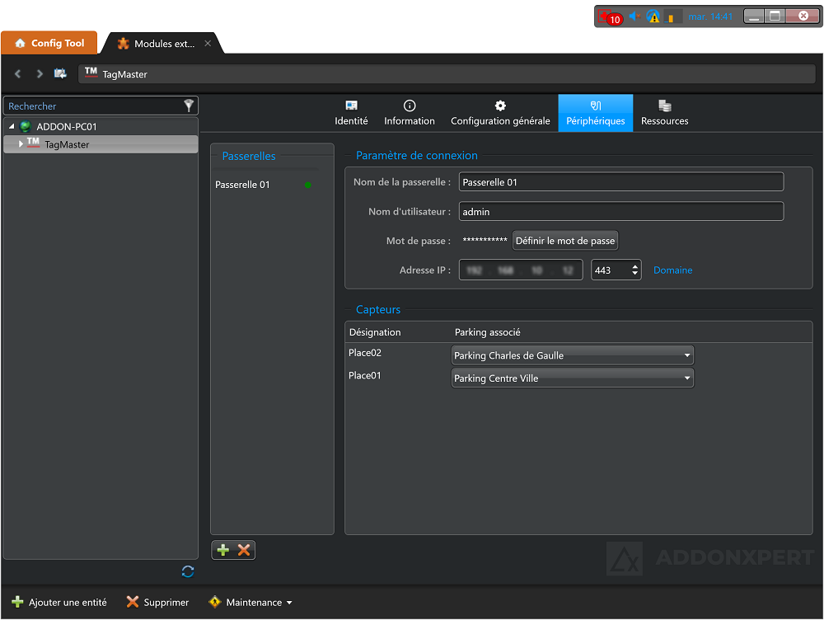Screen dimensions: 824x620
Task: Collapse the ADDON-PC01 tree node
Action: click(x=12, y=127)
